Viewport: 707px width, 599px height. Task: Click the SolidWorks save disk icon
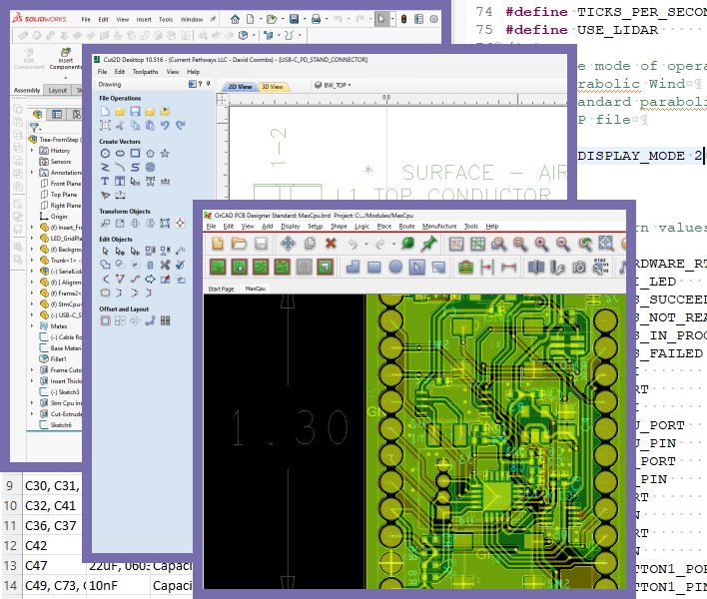(x=294, y=19)
